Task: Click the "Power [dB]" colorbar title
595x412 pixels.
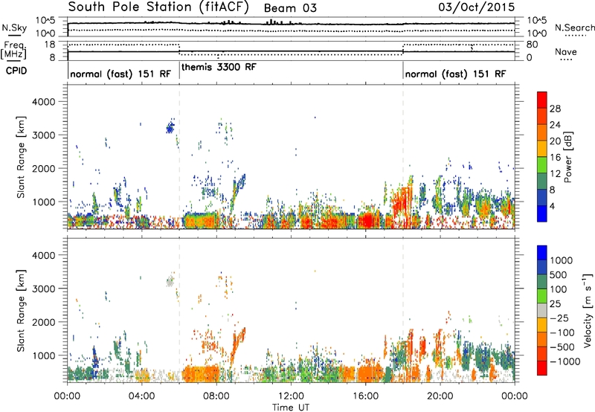Action: (x=567, y=157)
